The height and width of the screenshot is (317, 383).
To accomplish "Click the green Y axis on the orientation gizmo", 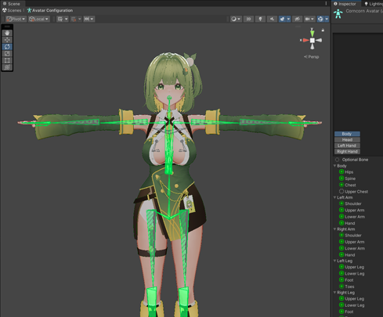I will (x=313, y=33).
